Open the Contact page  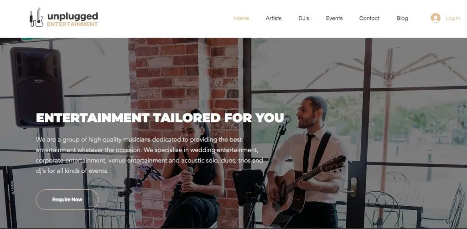[x=369, y=19]
